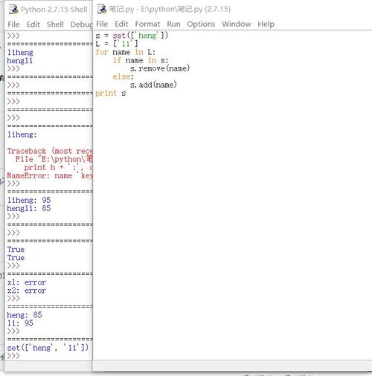
Task: Open Help menu in editor window
Action: pyautogui.click(x=266, y=24)
